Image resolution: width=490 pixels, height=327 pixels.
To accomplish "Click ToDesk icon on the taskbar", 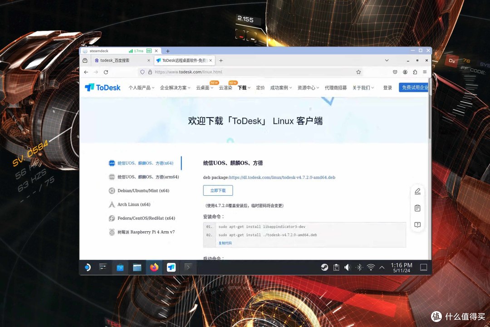I will coord(171,267).
